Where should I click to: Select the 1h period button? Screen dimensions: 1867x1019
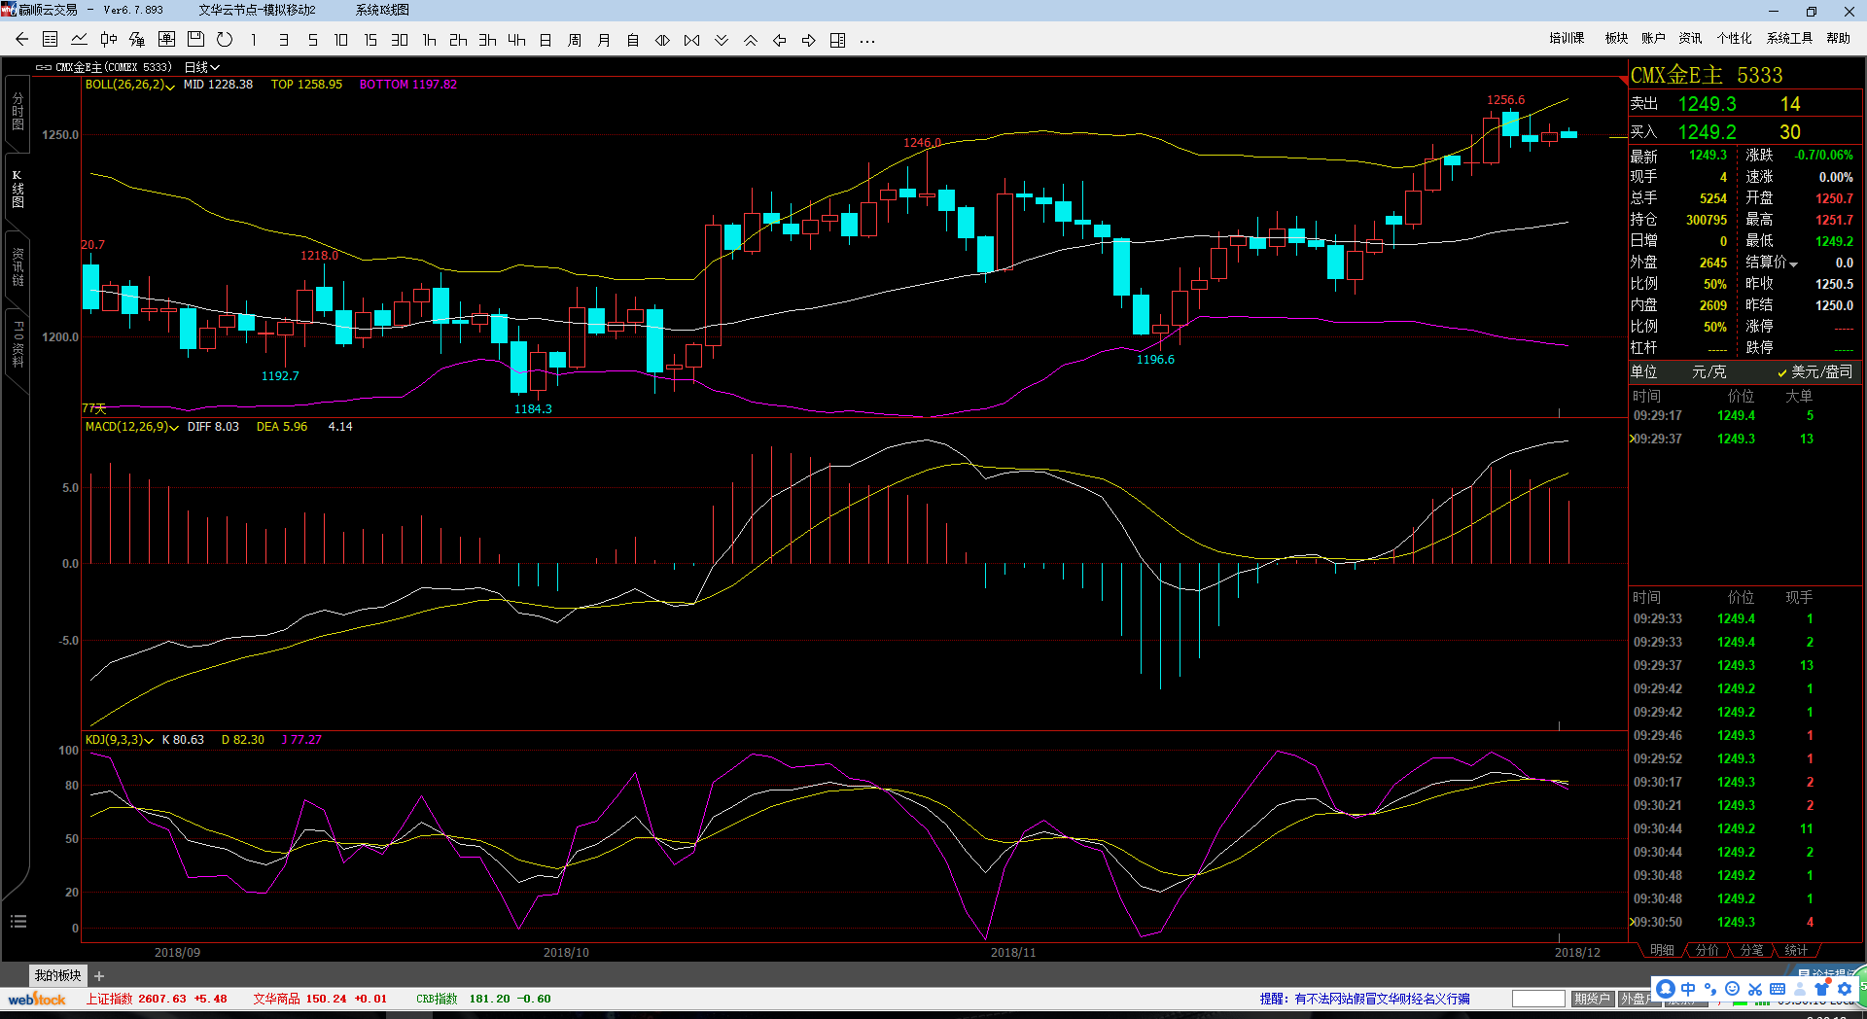tap(429, 40)
